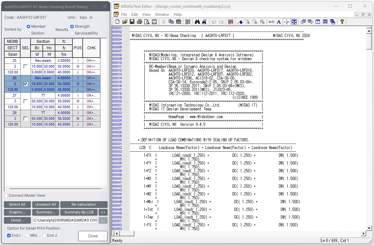
Task: Check the Mid. print position option
Action: [27, 235]
